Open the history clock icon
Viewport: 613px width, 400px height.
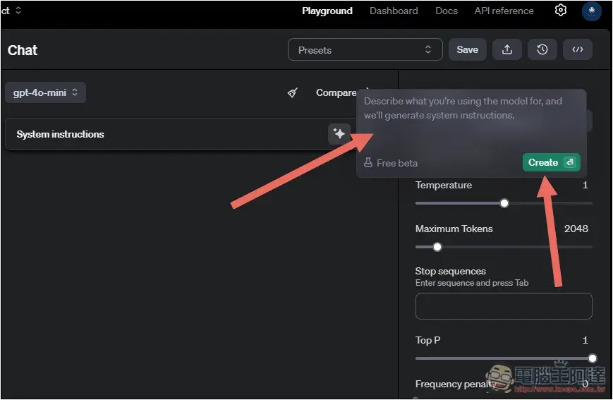pyautogui.click(x=542, y=49)
